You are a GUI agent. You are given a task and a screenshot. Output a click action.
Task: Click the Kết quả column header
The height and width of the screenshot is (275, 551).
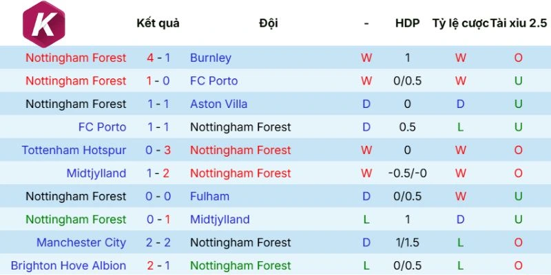click(x=158, y=23)
